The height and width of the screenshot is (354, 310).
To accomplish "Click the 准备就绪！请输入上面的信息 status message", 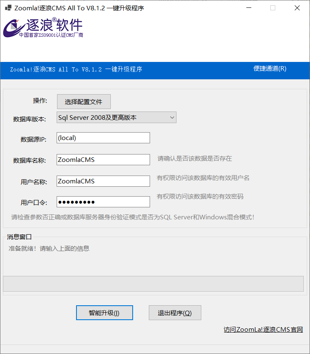I will tap(49, 249).
